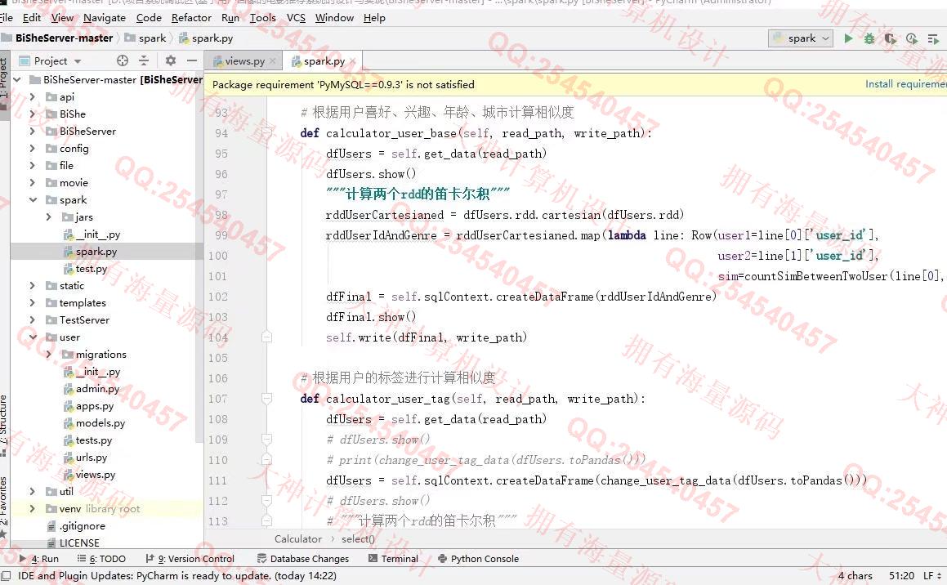Open the VCS menu
The height and width of the screenshot is (585, 947).
pos(296,17)
